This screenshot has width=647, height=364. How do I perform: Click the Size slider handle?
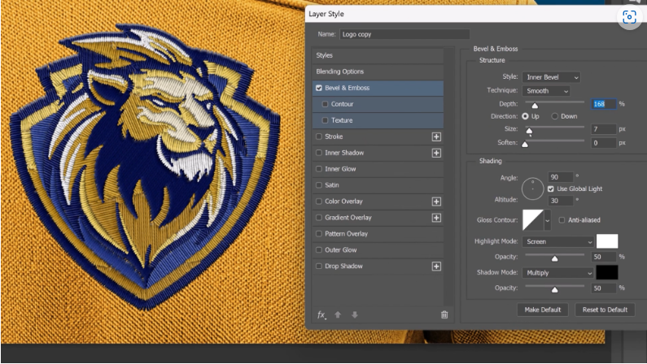coord(529,131)
